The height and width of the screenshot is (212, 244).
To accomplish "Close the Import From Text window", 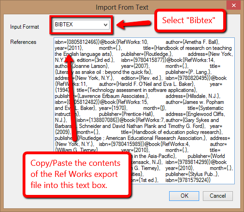I will (233, 6).
